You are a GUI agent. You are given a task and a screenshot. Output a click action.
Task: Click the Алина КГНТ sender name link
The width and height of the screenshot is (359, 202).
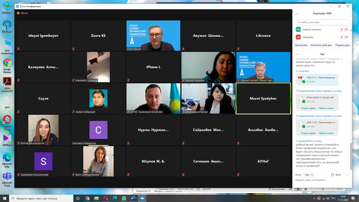(305, 141)
